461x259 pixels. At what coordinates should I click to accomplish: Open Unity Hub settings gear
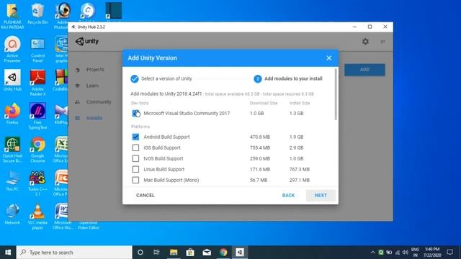click(x=365, y=42)
